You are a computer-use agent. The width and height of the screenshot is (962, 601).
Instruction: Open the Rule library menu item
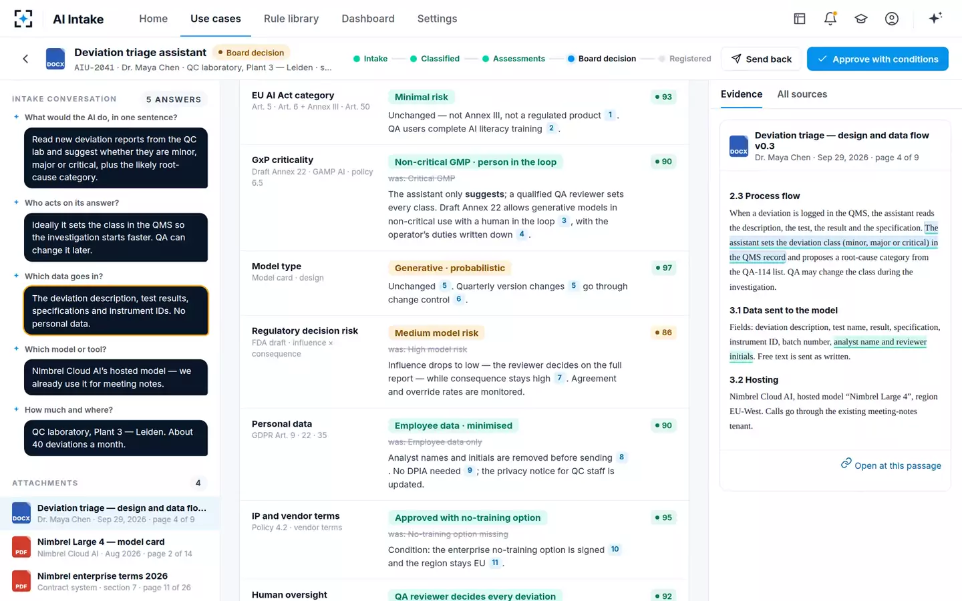tap(291, 19)
